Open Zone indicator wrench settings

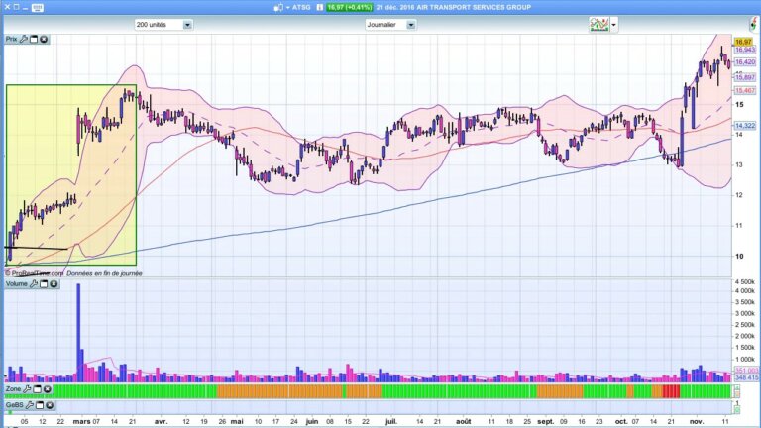tap(28, 390)
